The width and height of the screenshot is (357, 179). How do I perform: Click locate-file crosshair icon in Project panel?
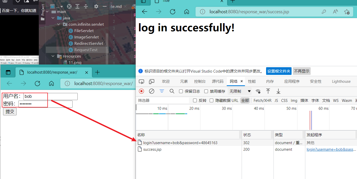coord(69,6)
